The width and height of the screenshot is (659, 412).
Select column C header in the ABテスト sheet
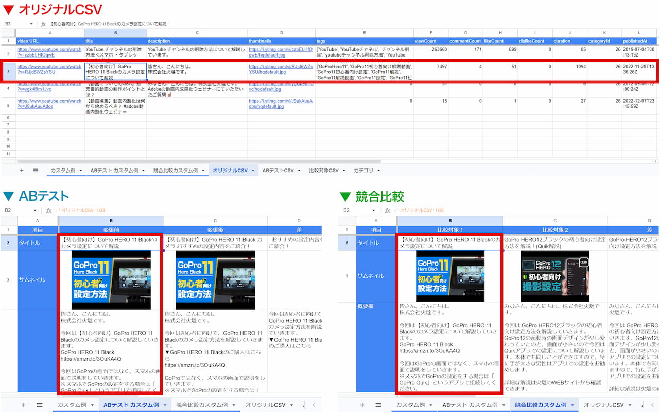pos(215,220)
